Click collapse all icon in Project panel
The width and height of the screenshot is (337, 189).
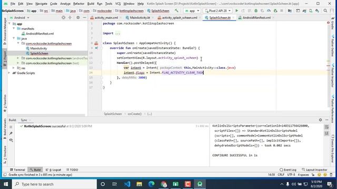pyautogui.click(x=70, y=17)
